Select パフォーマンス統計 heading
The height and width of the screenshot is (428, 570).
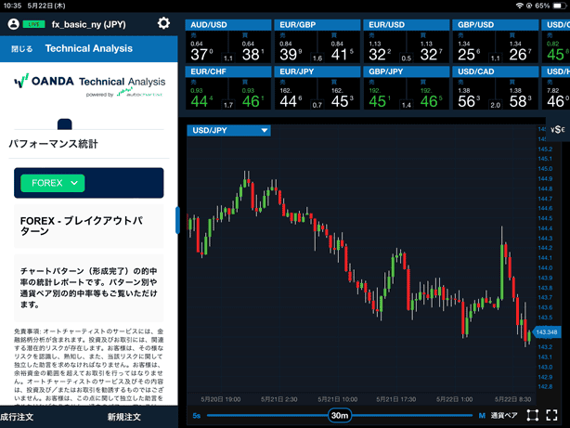coord(54,144)
